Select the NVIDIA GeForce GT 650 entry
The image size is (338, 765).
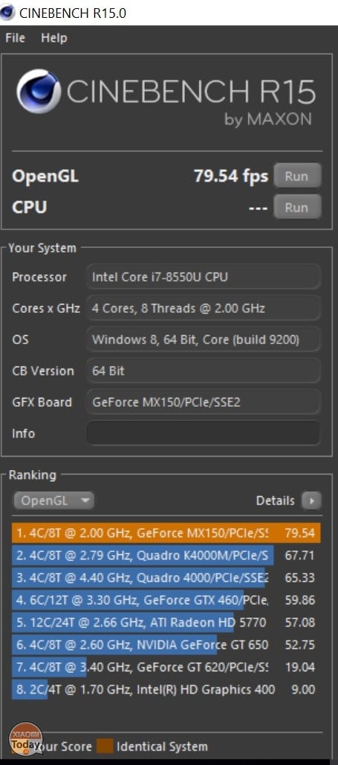click(166, 645)
